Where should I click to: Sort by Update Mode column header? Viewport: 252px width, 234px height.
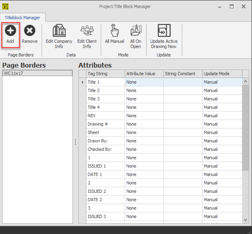[222, 74]
